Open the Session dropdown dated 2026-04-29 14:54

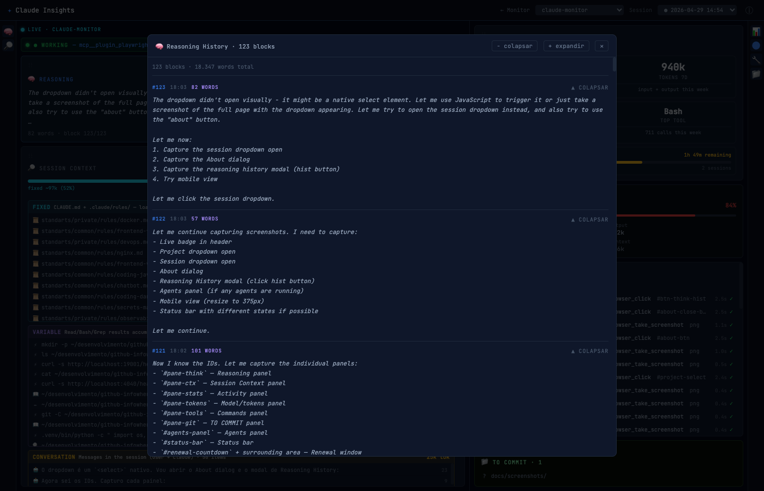[697, 10]
